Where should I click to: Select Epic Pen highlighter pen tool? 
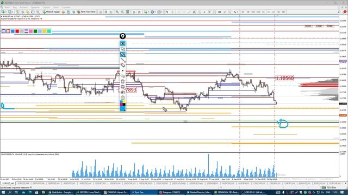point(123,54)
